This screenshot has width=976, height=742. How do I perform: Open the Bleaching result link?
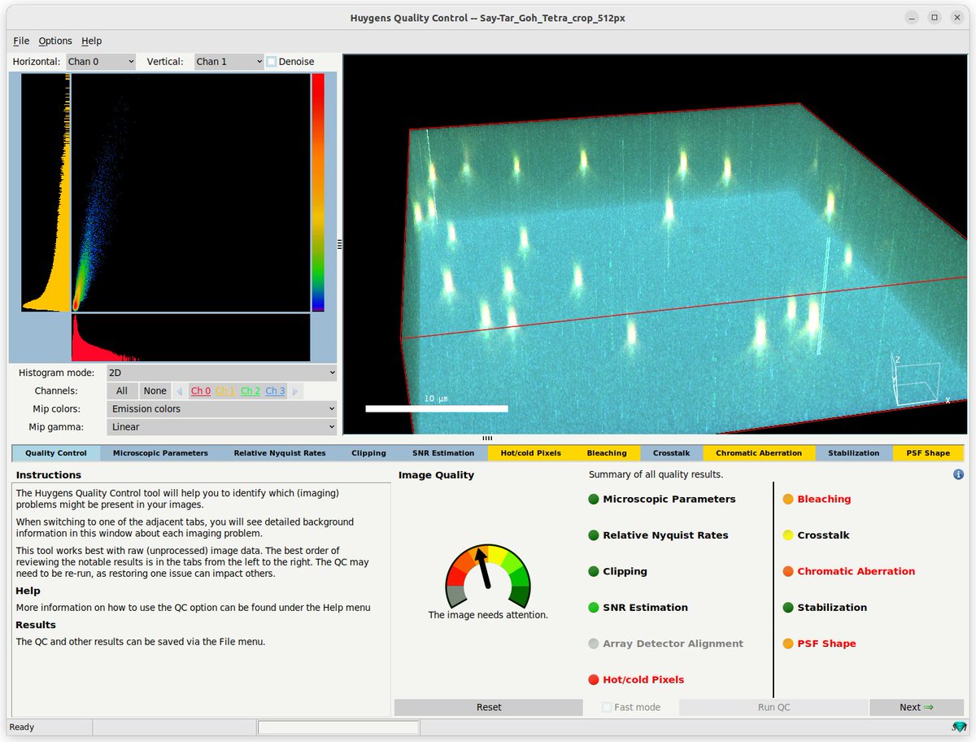(x=824, y=500)
